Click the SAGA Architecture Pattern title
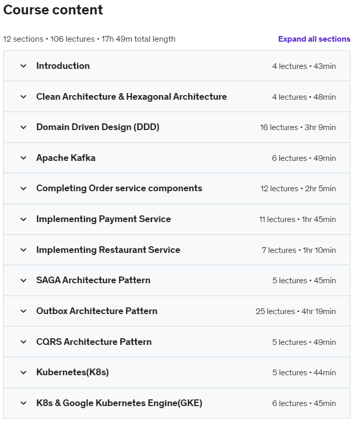 tap(93, 281)
